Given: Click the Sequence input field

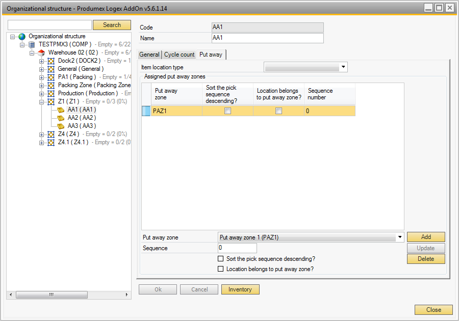Looking at the screenshot, I should pos(237,248).
